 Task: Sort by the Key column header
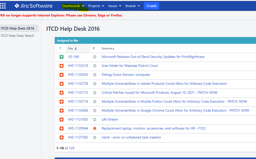click(78, 48)
